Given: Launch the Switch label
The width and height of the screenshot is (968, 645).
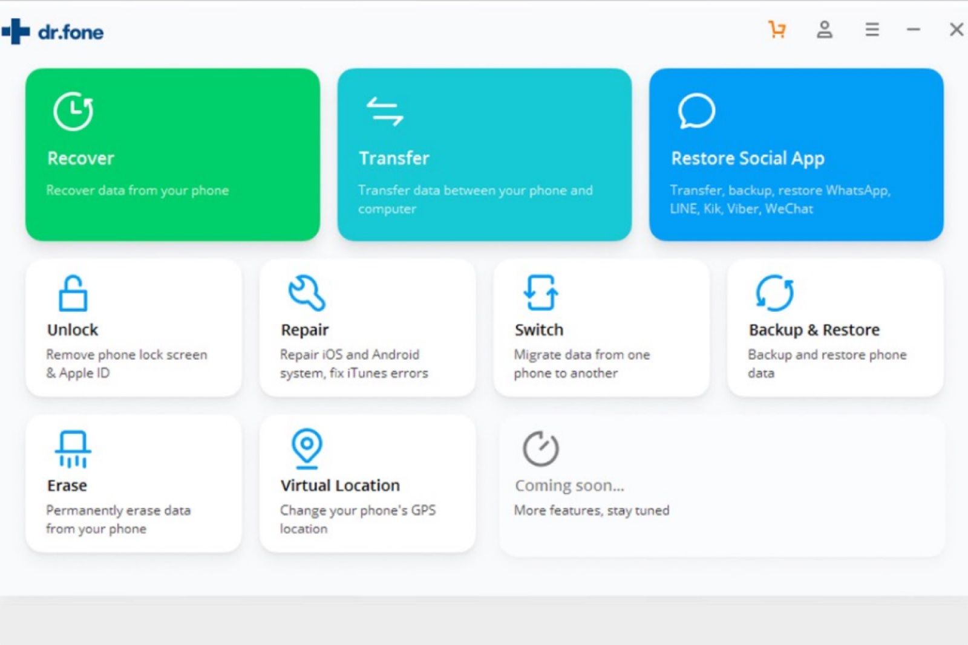Looking at the screenshot, I should click(539, 330).
